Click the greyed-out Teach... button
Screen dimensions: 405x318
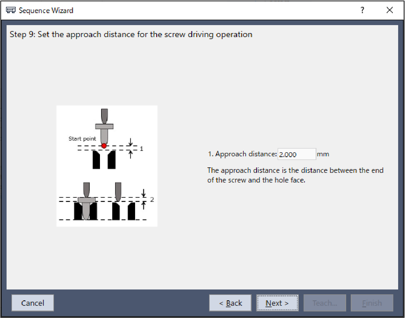click(x=325, y=303)
